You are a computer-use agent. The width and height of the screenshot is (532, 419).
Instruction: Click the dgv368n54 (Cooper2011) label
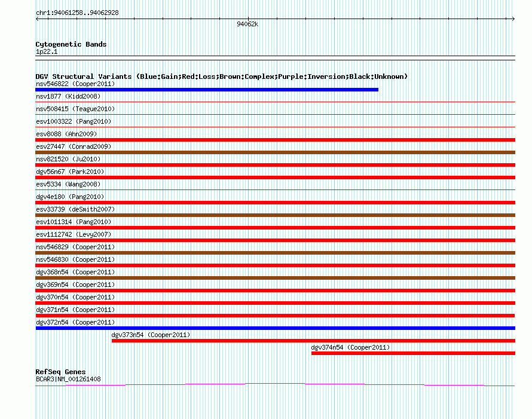click(75, 272)
